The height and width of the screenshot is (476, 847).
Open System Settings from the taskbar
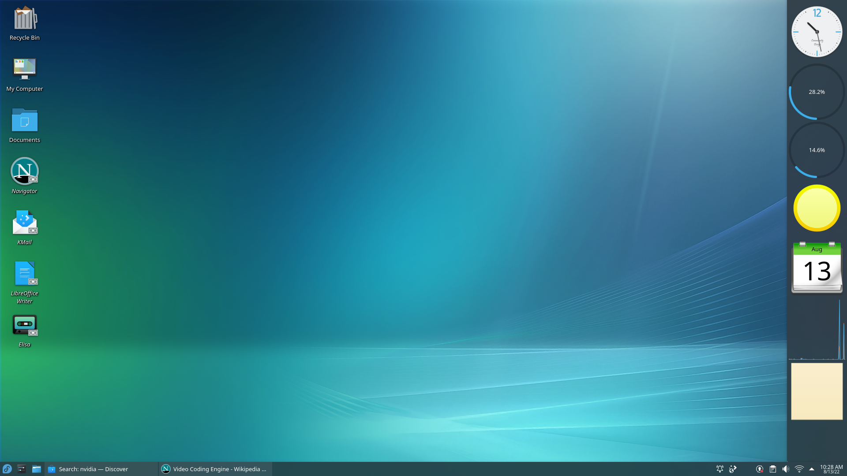pos(22,469)
